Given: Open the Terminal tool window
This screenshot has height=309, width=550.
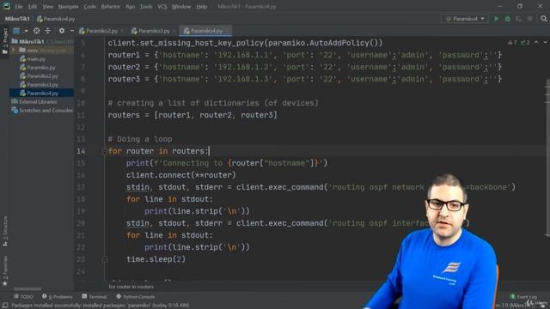Looking at the screenshot, I should pyautogui.click(x=94, y=297).
